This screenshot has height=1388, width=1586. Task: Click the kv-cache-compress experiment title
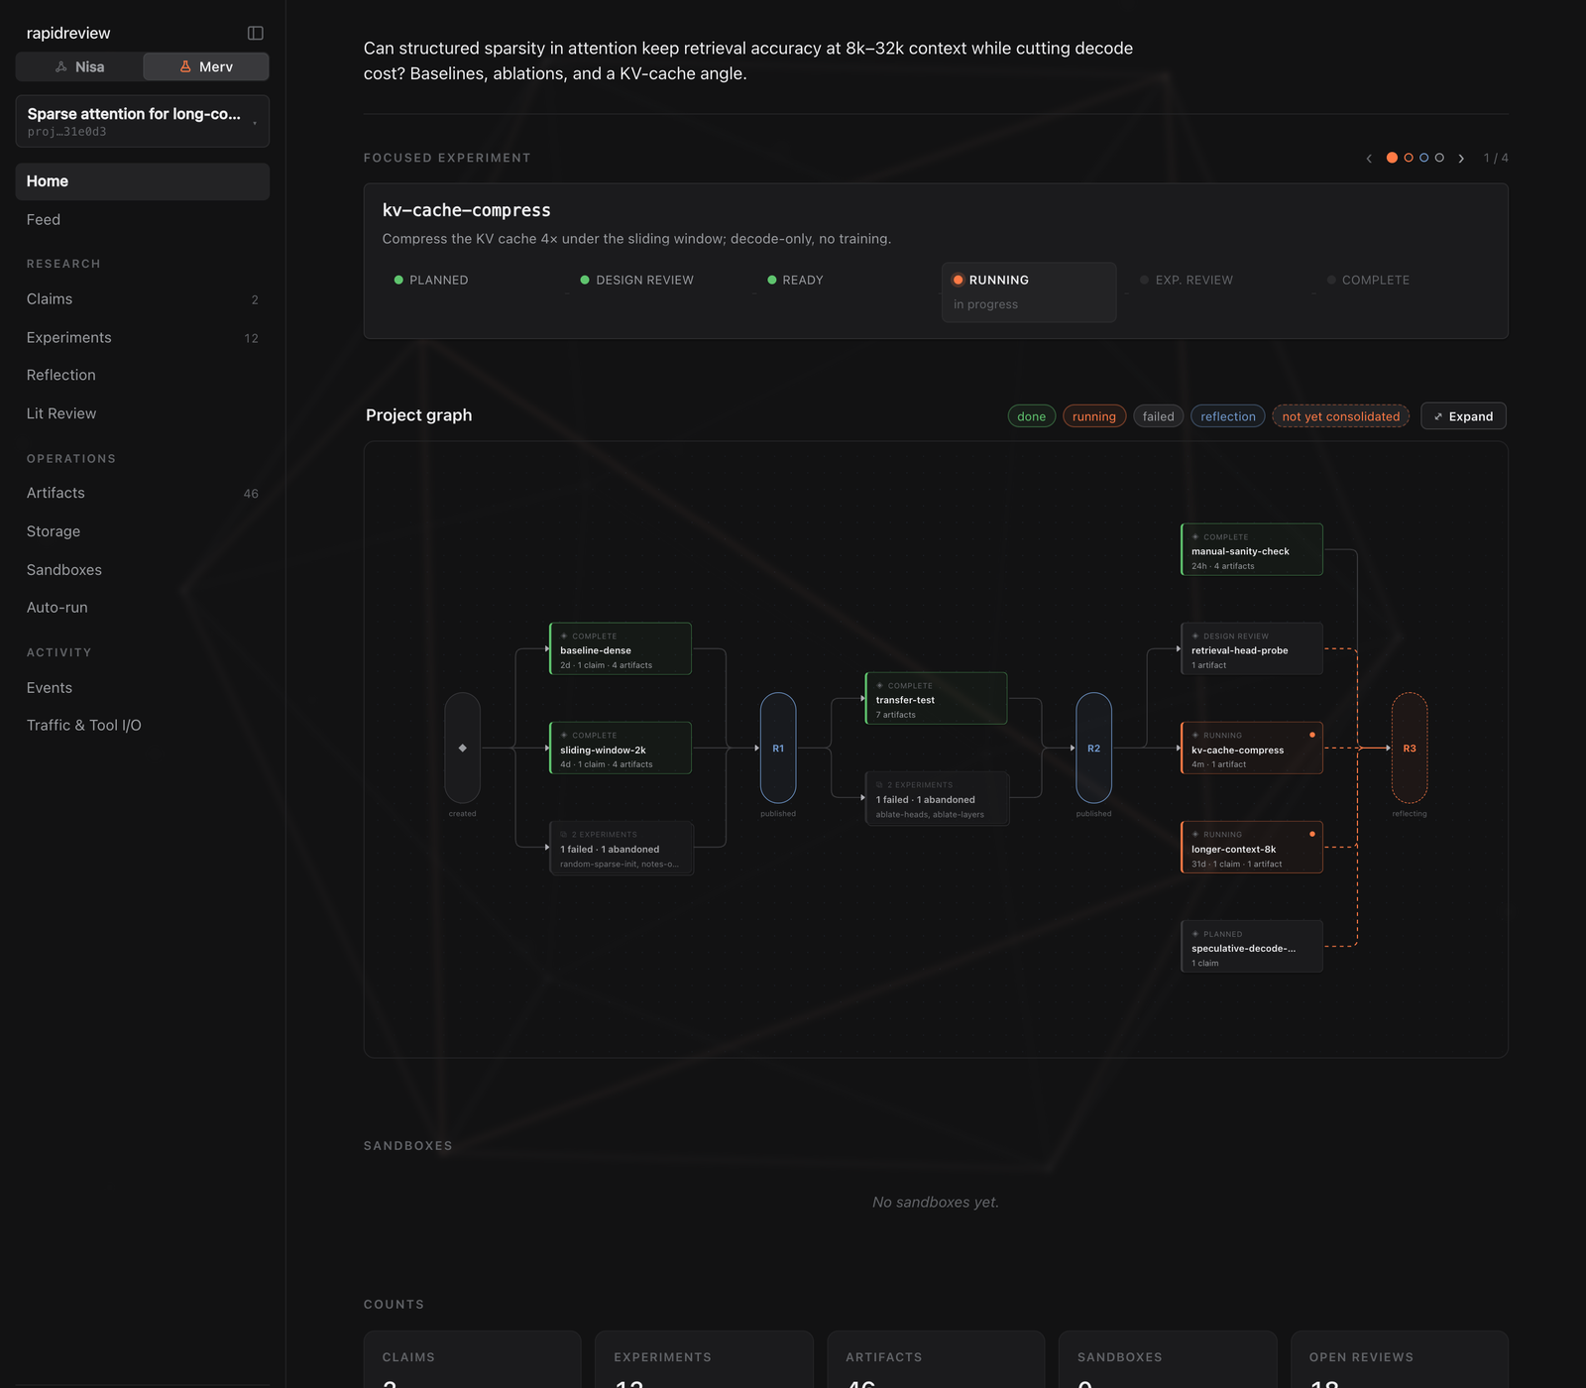point(466,210)
